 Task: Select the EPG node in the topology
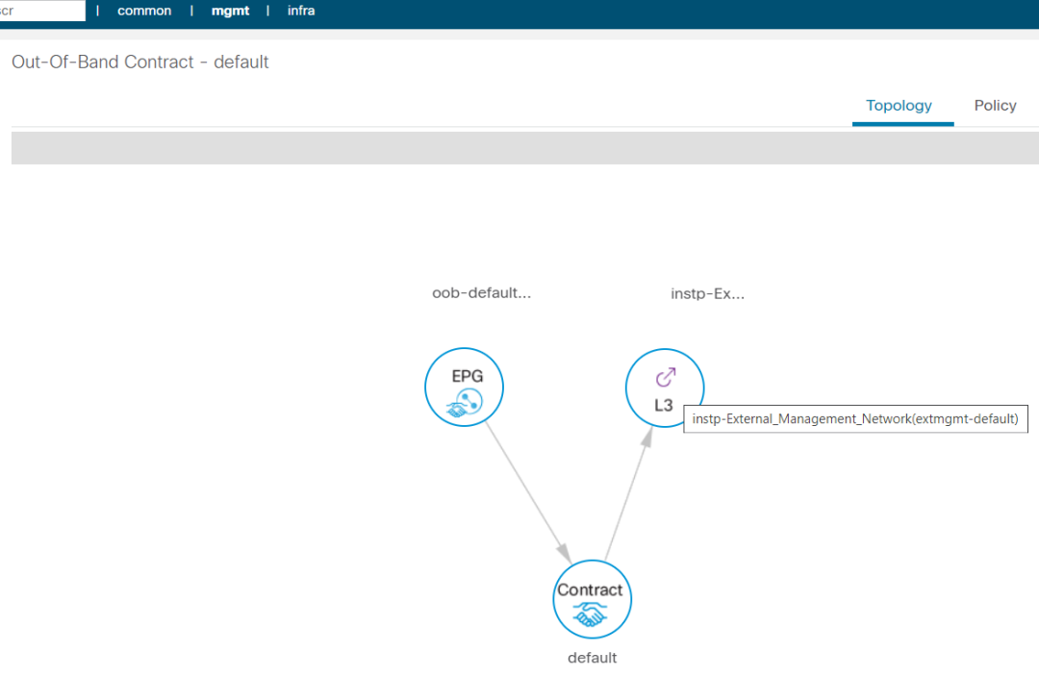point(464,387)
